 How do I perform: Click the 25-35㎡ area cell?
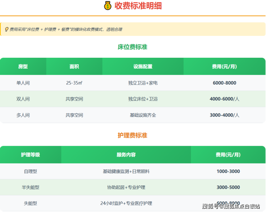click(x=74, y=83)
